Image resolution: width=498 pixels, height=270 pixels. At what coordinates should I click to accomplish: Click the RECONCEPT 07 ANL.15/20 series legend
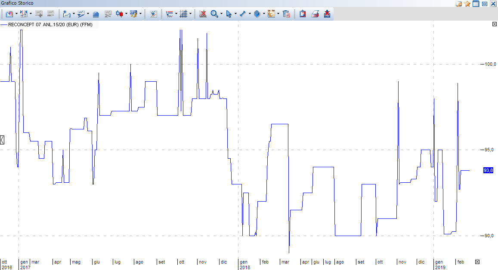pyautogui.click(x=50, y=25)
